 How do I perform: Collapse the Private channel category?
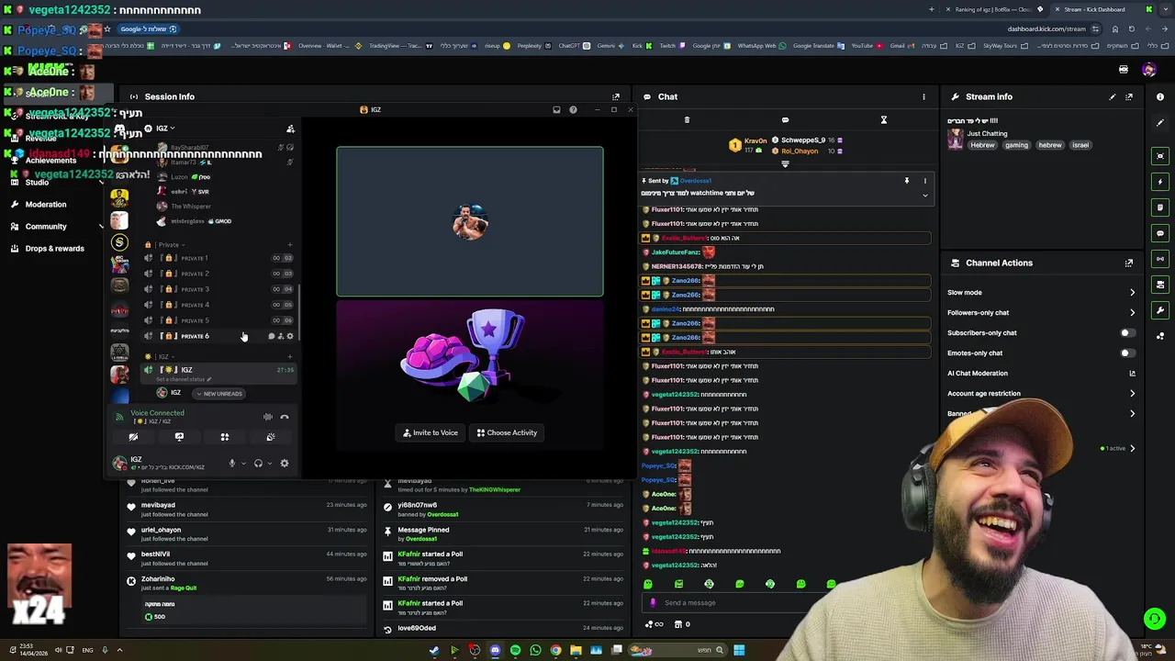click(x=165, y=245)
